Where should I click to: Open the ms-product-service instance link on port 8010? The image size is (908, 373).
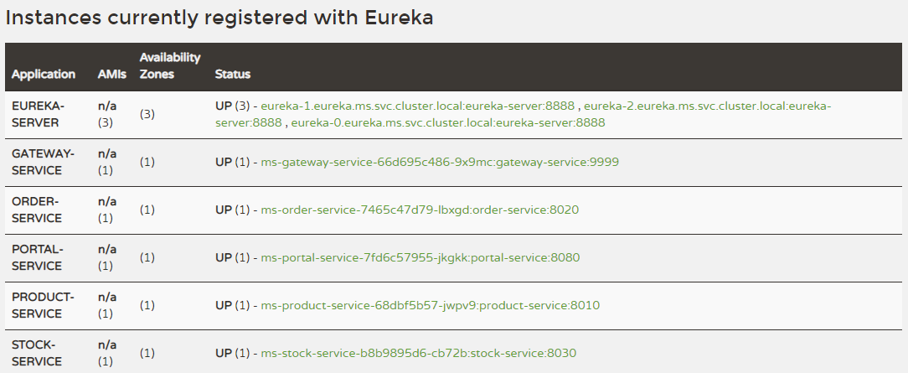pyautogui.click(x=430, y=305)
